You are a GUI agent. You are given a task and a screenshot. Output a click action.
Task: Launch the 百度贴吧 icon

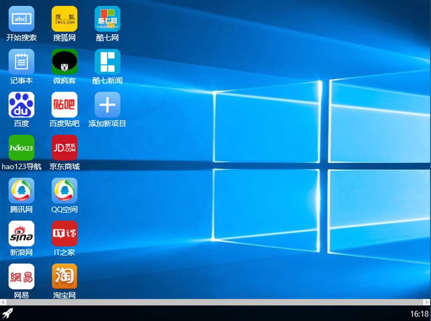pyautogui.click(x=64, y=105)
